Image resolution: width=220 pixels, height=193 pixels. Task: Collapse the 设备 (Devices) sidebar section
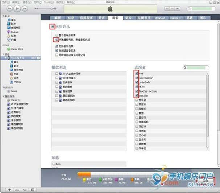3,54
